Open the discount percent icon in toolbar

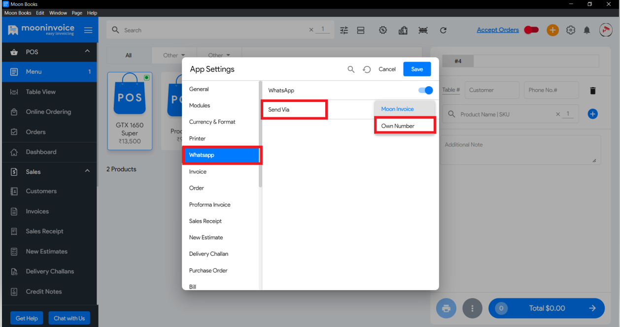(x=383, y=30)
